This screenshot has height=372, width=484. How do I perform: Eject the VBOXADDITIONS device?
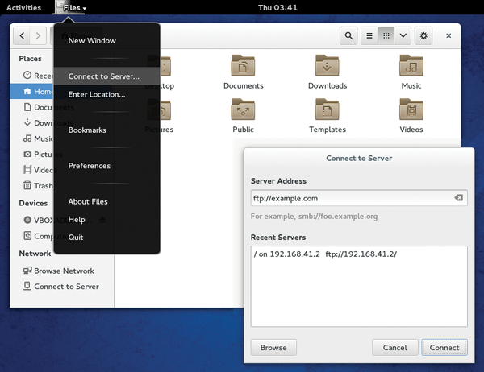[102, 220]
